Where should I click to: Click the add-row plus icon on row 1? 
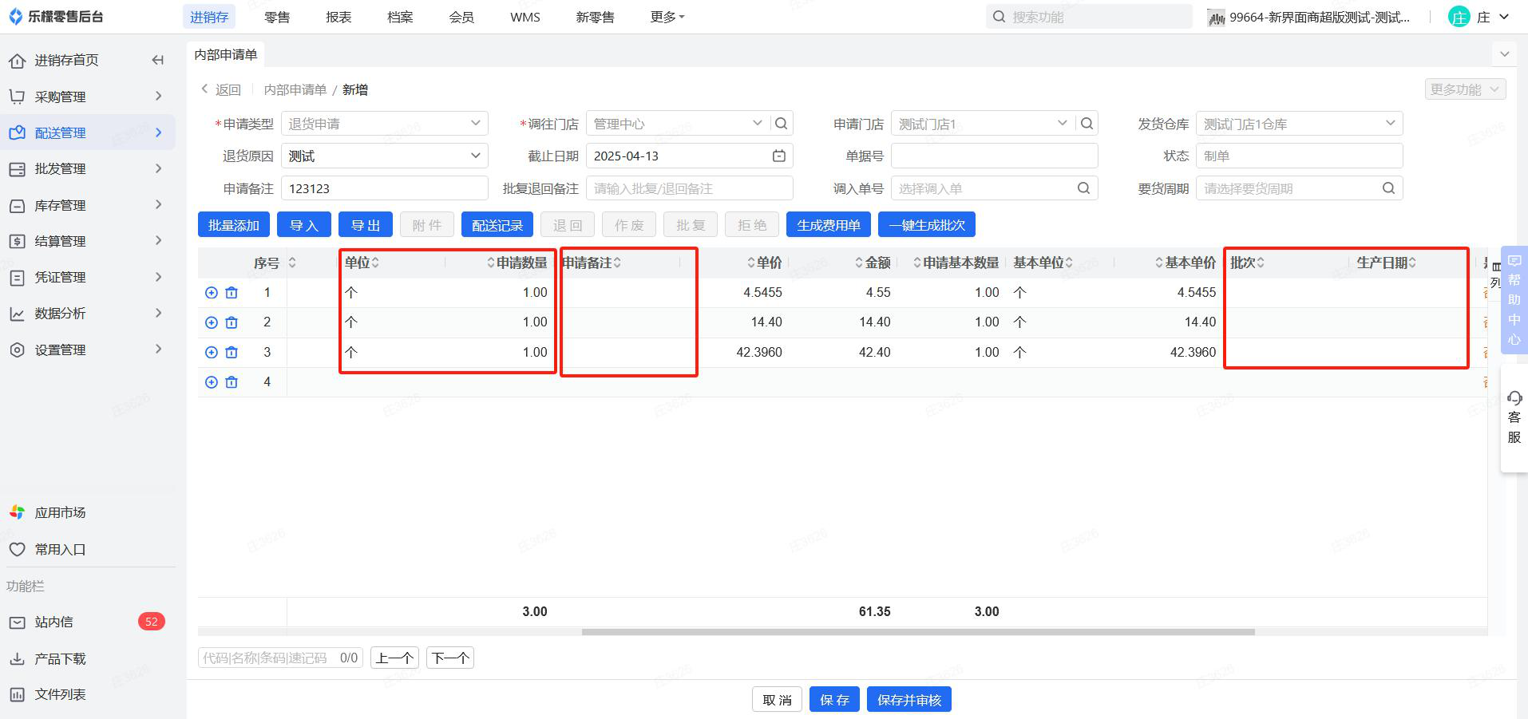(212, 293)
